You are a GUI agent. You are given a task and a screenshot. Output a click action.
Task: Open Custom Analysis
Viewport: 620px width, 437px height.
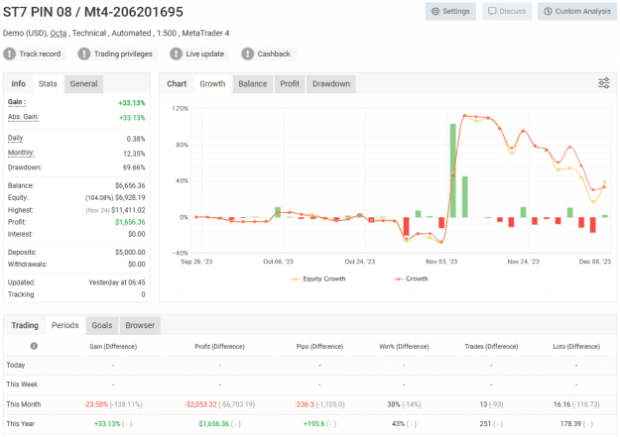[x=577, y=11]
